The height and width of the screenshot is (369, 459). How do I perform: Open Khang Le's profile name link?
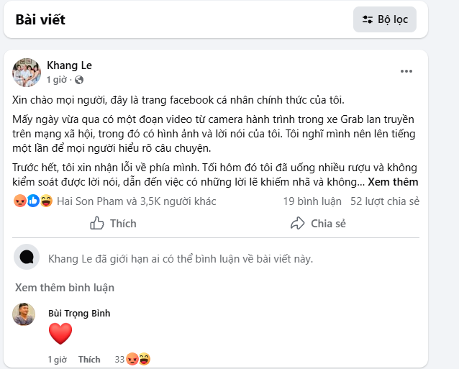tap(69, 65)
